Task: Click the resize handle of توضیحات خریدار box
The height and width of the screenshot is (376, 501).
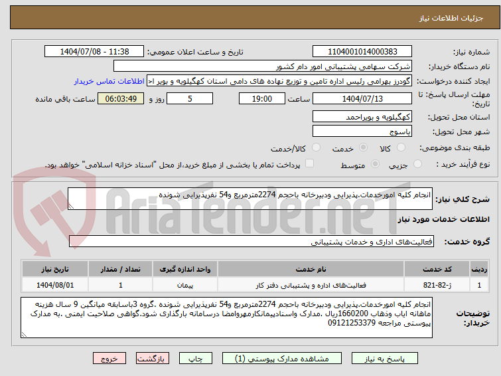Action: [x=24, y=335]
